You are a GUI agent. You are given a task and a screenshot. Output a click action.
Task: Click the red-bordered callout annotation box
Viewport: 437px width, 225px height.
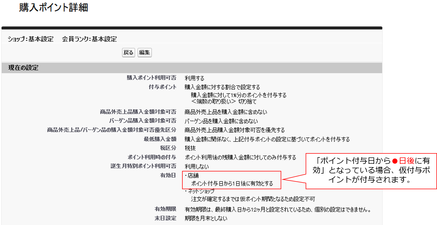click(371, 171)
